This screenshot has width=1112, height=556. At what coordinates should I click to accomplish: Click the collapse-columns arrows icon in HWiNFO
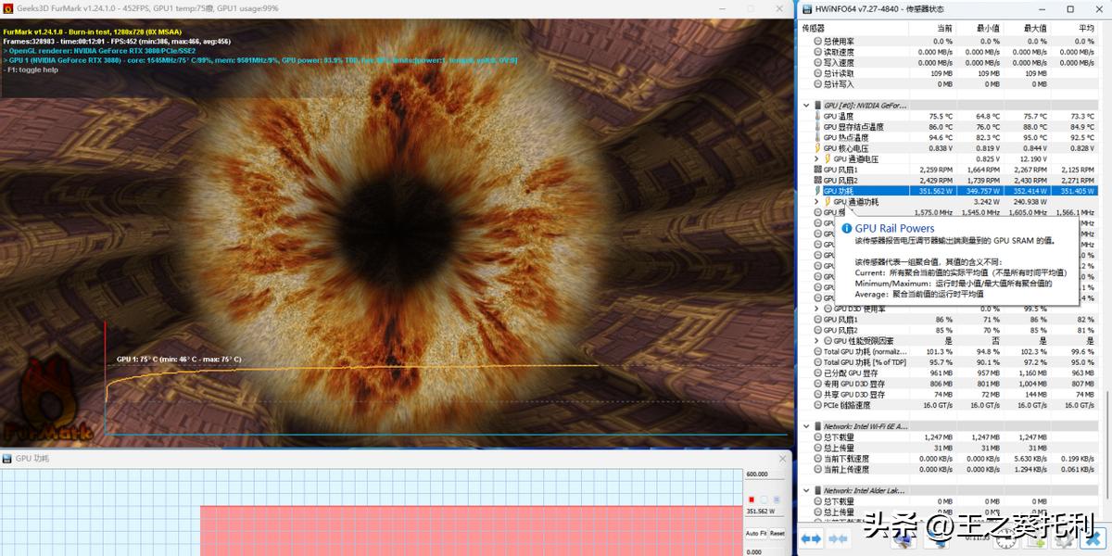[x=839, y=538]
